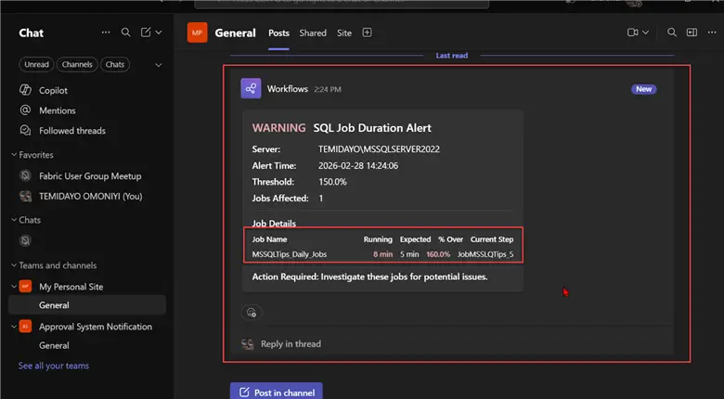
Task: Filter list by Chats pill
Action: point(115,65)
